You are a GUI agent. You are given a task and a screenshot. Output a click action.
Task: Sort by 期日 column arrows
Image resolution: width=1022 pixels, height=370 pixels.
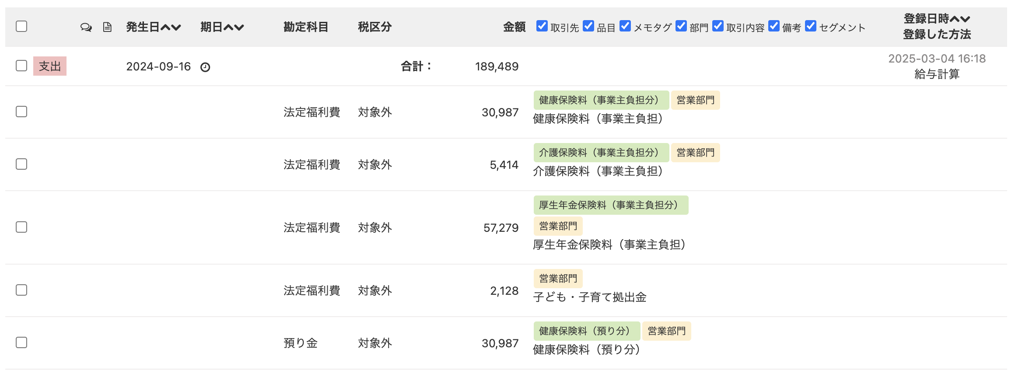tap(234, 28)
